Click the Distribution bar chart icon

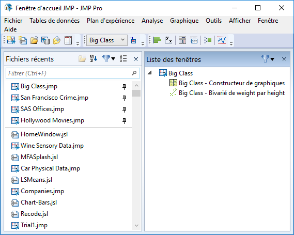pyautogui.click(x=157, y=40)
